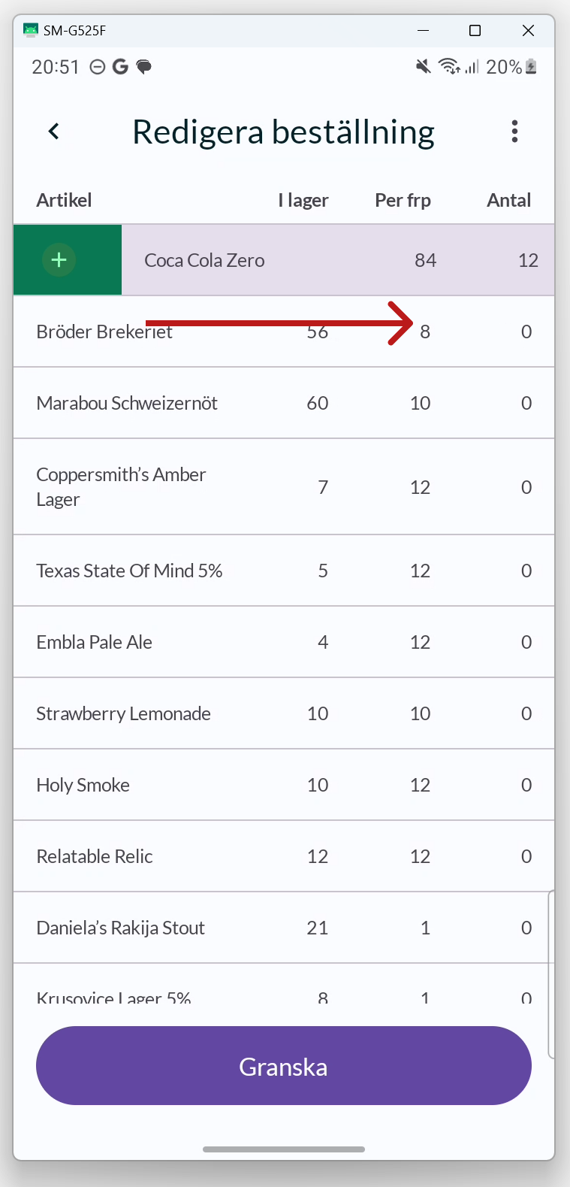Tap the Antal value 12 for Coca Cola Zero
The height and width of the screenshot is (1187, 570).
tap(528, 260)
